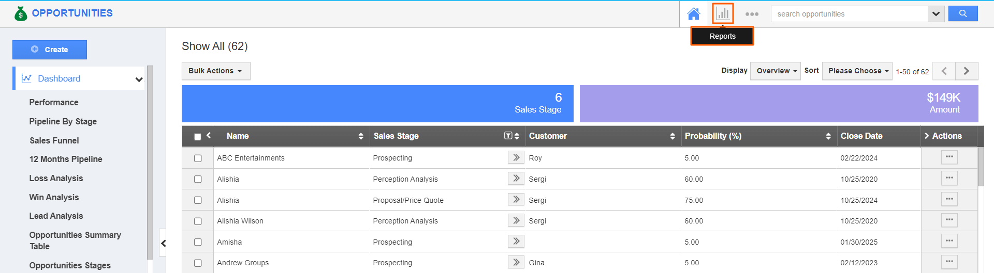Open ABC Entertainments opportunity
Image resolution: width=994 pixels, height=273 pixels.
[x=251, y=158]
